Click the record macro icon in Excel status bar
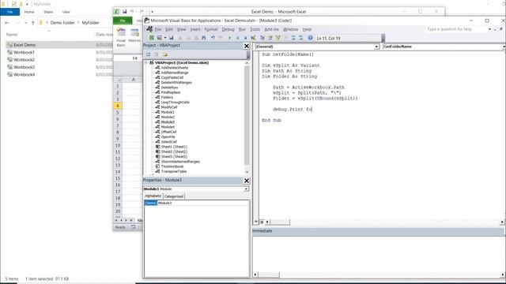This screenshot has width=506, height=284. [x=134, y=227]
